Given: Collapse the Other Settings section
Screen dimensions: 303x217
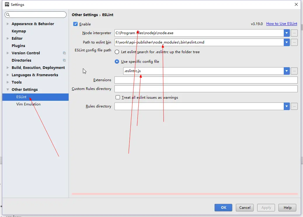Looking at the screenshot, I should tap(8, 90).
